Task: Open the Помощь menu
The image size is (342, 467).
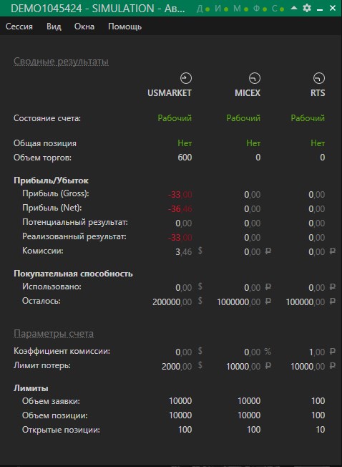Action: click(125, 27)
